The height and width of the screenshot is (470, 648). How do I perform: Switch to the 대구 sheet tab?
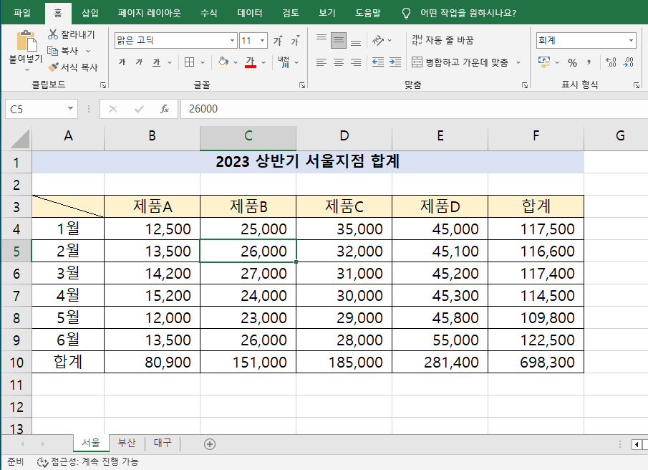163,443
